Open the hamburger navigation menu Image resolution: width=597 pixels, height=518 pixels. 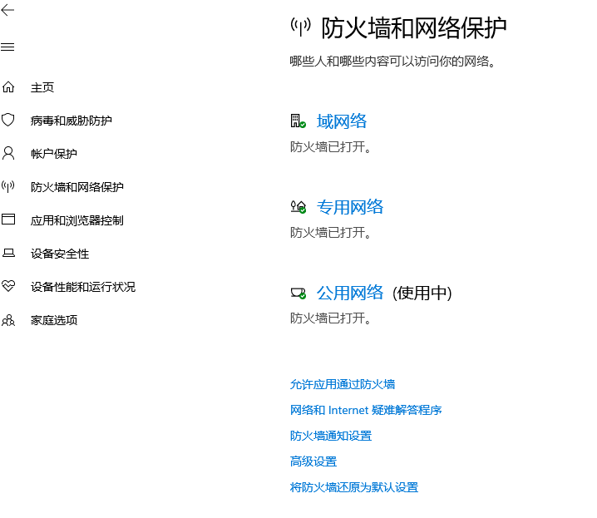click(7, 47)
